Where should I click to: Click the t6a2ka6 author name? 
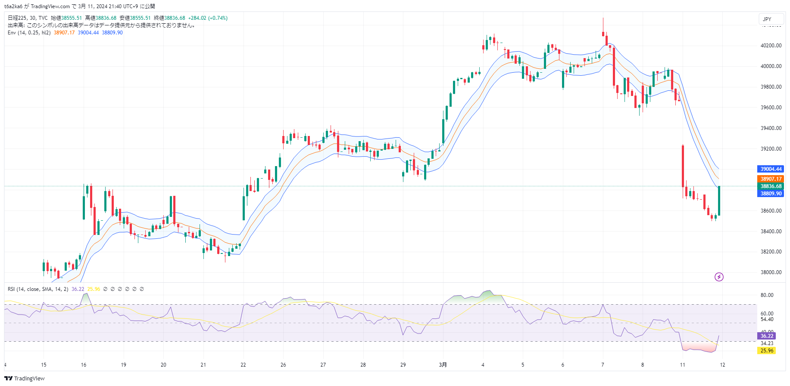[x=13, y=6]
